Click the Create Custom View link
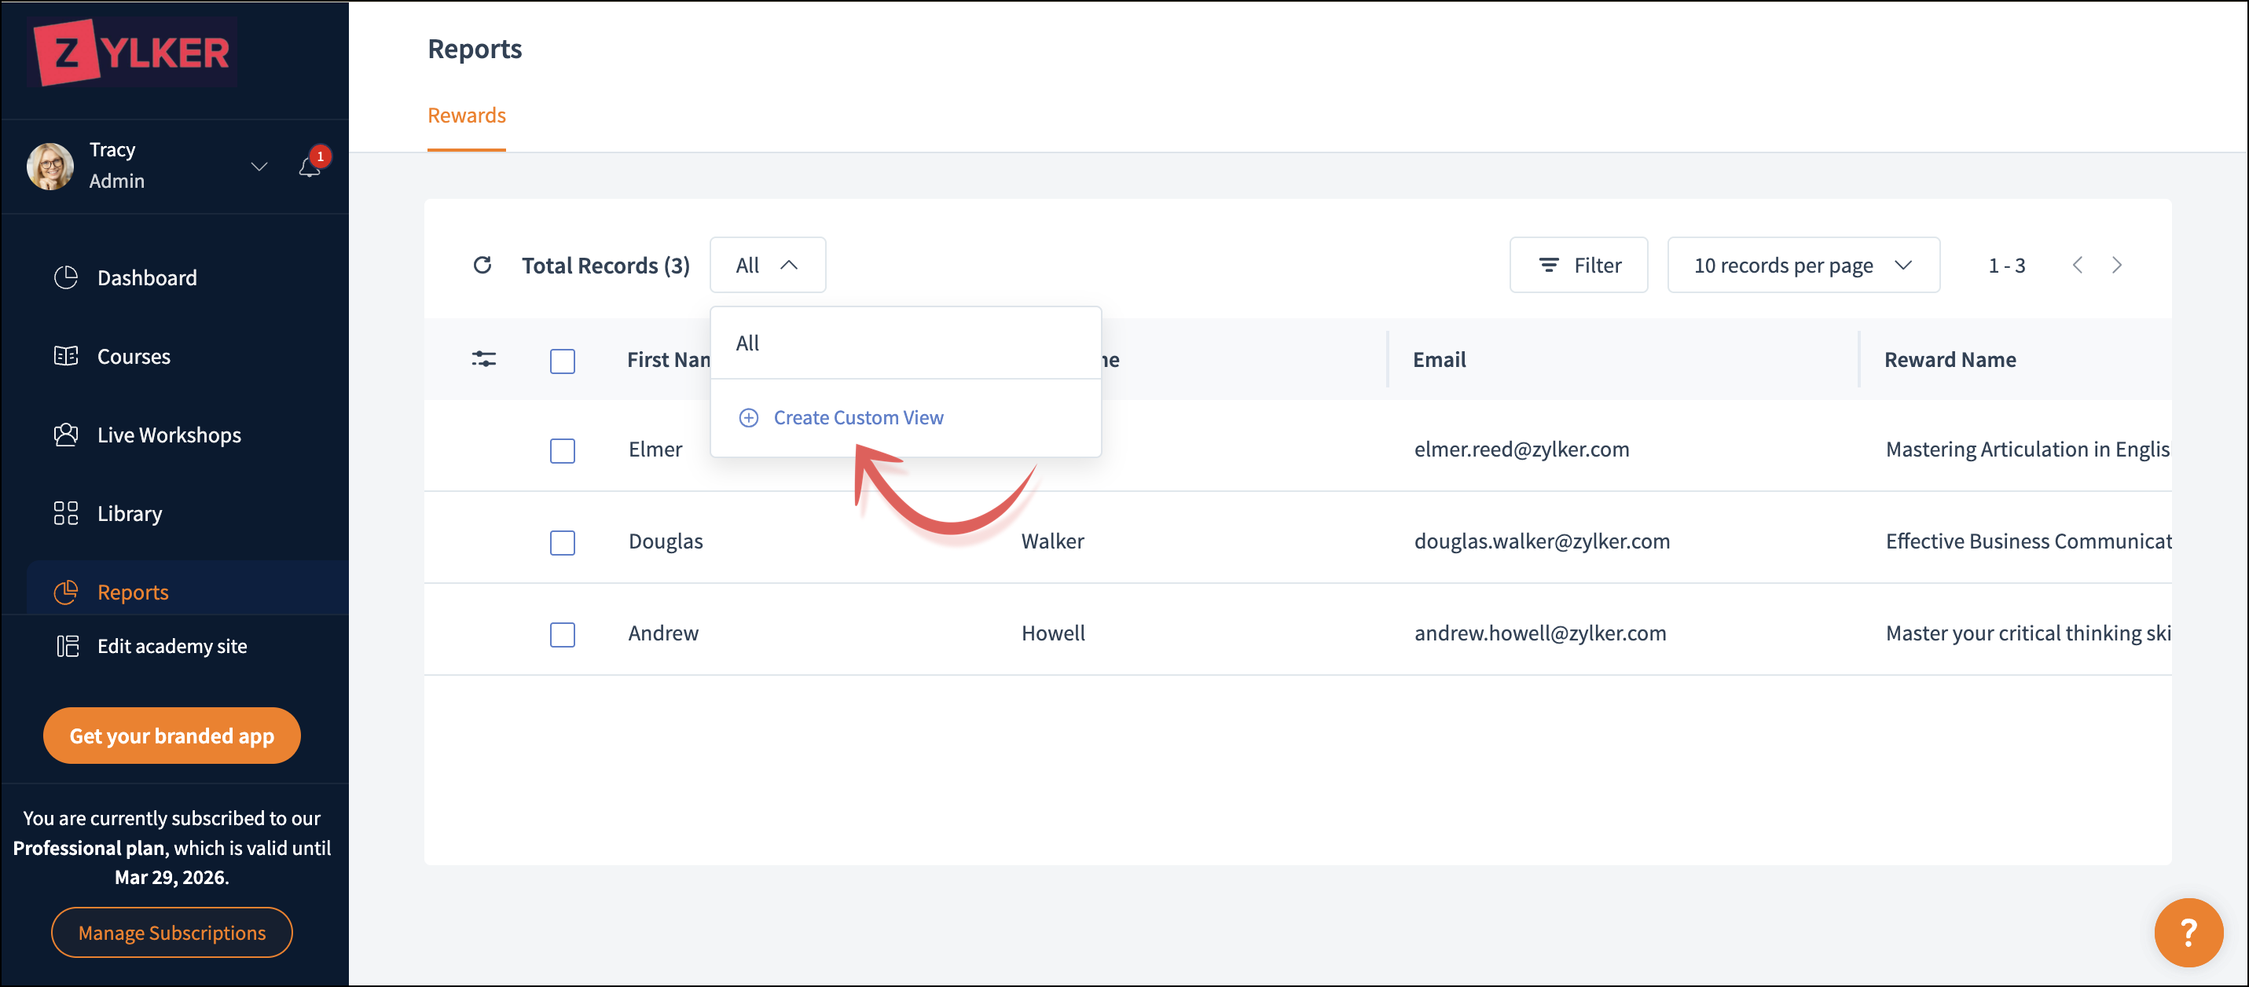Viewport: 2249px width, 987px height. point(857,417)
